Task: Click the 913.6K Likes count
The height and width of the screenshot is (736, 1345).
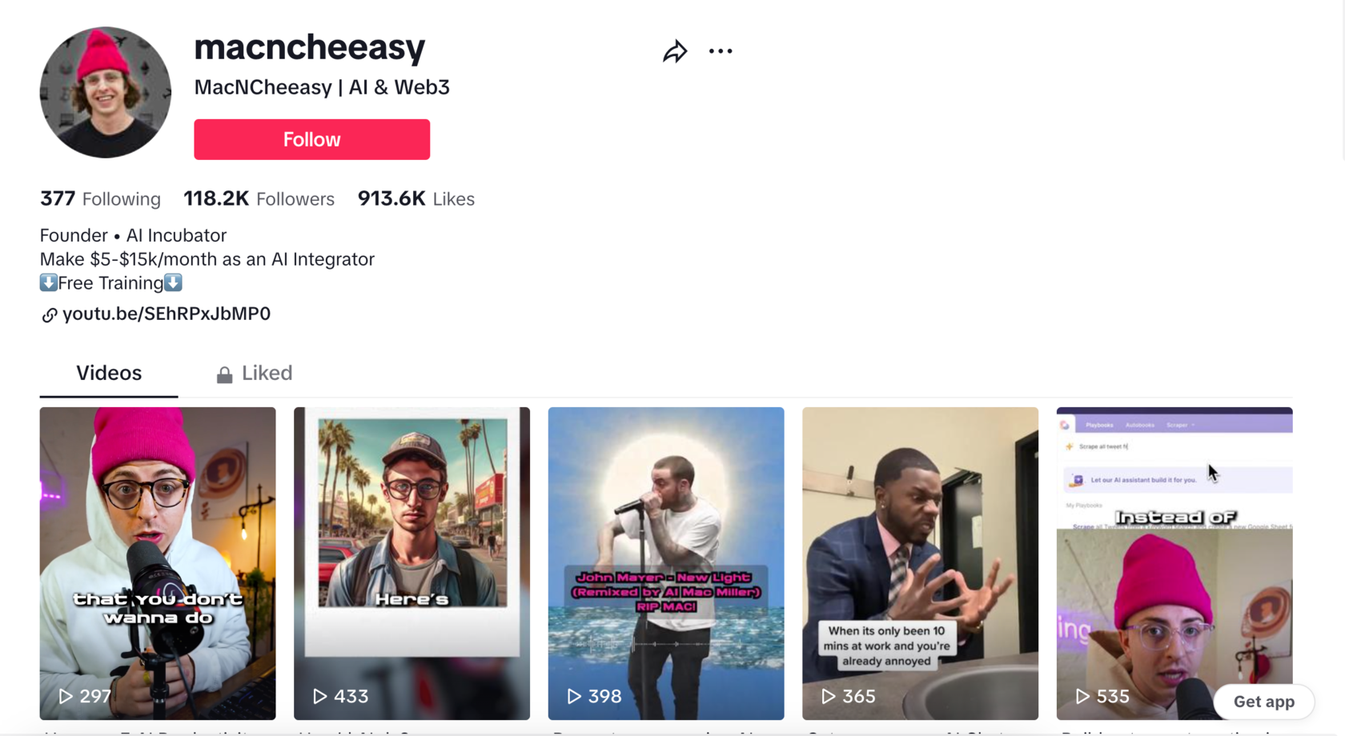Action: [416, 198]
